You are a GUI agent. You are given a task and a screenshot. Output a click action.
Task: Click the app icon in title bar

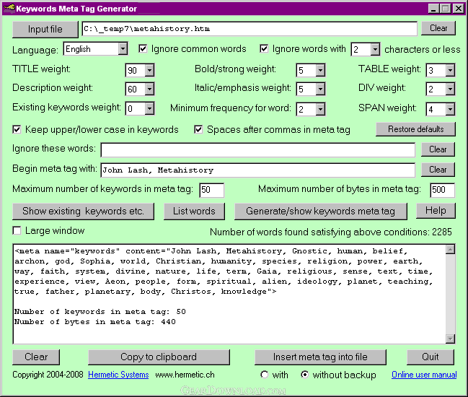coord(9,9)
